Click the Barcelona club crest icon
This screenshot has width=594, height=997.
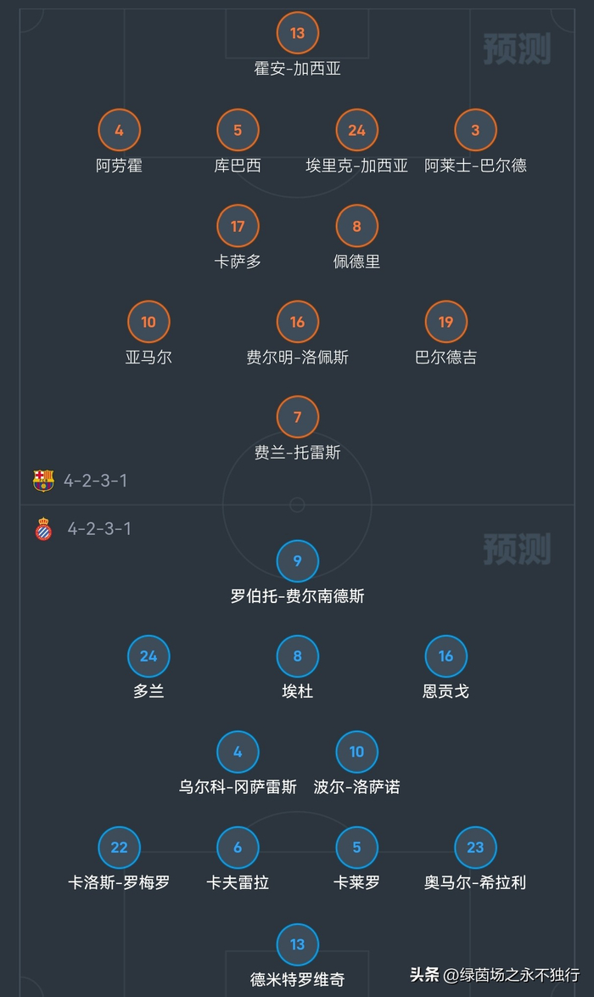tap(43, 481)
